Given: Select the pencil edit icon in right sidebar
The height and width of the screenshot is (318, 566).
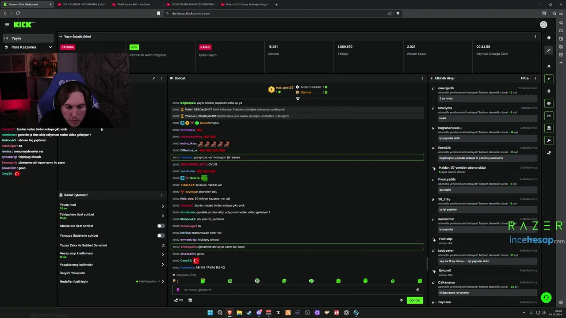Looking at the screenshot, I should (x=549, y=50).
